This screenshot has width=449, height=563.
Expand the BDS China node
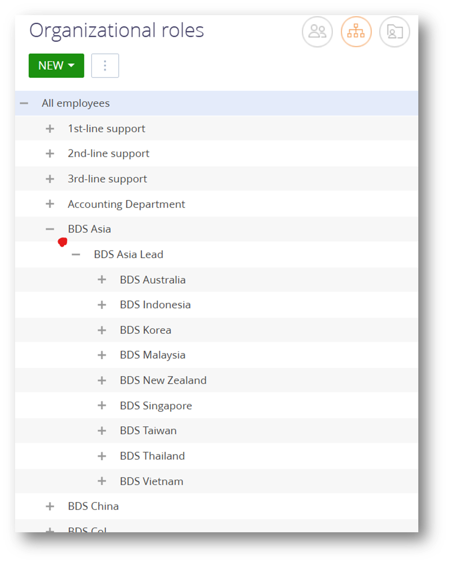pyautogui.click(x=50, y=506)
